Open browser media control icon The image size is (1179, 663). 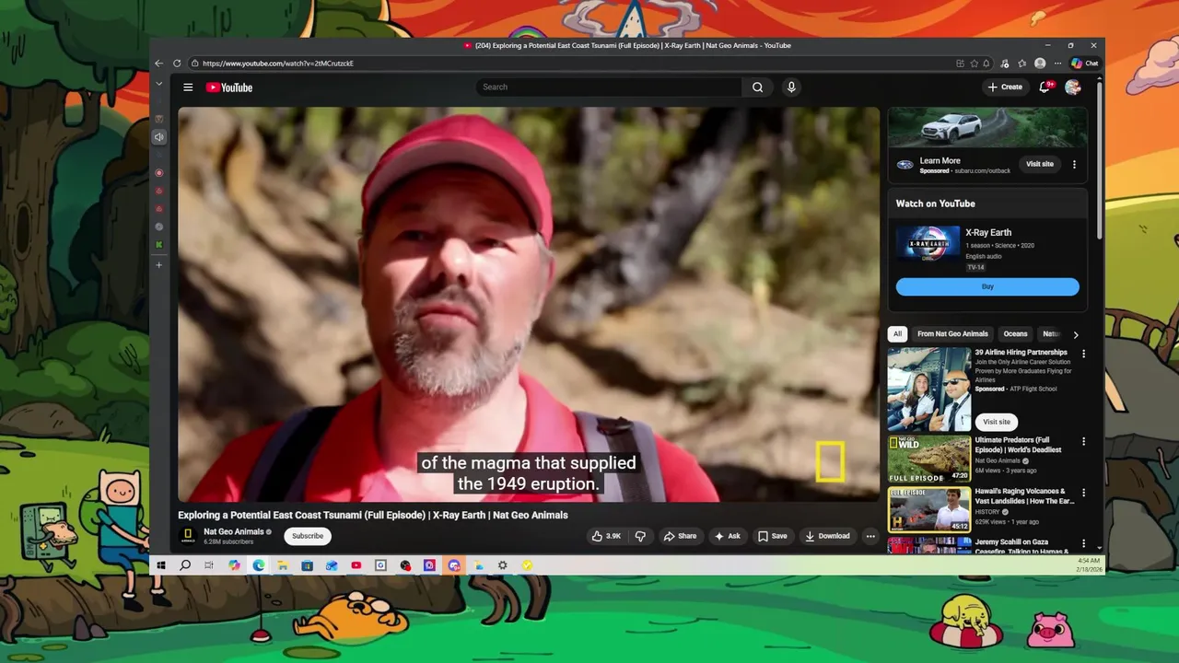[x=1004, y=64]
